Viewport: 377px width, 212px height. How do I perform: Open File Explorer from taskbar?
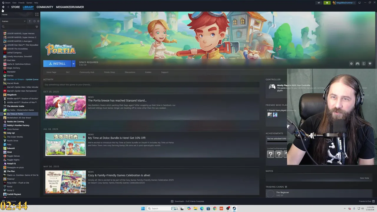[195, 208]
